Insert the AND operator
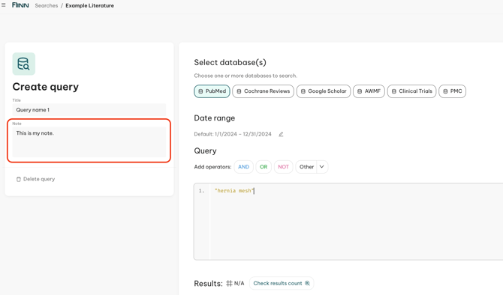 244,167
